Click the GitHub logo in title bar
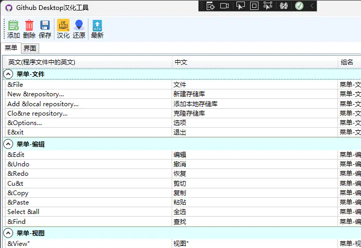The width and height of the screenshot is (361, 248). coord(9,8)
